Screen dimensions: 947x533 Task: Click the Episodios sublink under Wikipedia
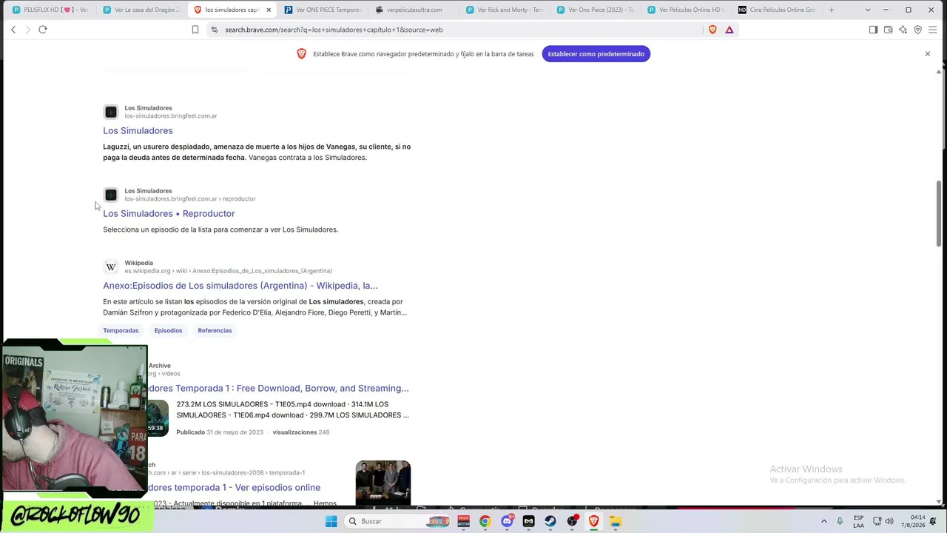(x=168, y=331)
